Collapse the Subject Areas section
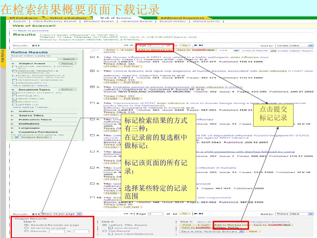Image resolution: width=317 pixels, height=238 pixels. [13, 64]
